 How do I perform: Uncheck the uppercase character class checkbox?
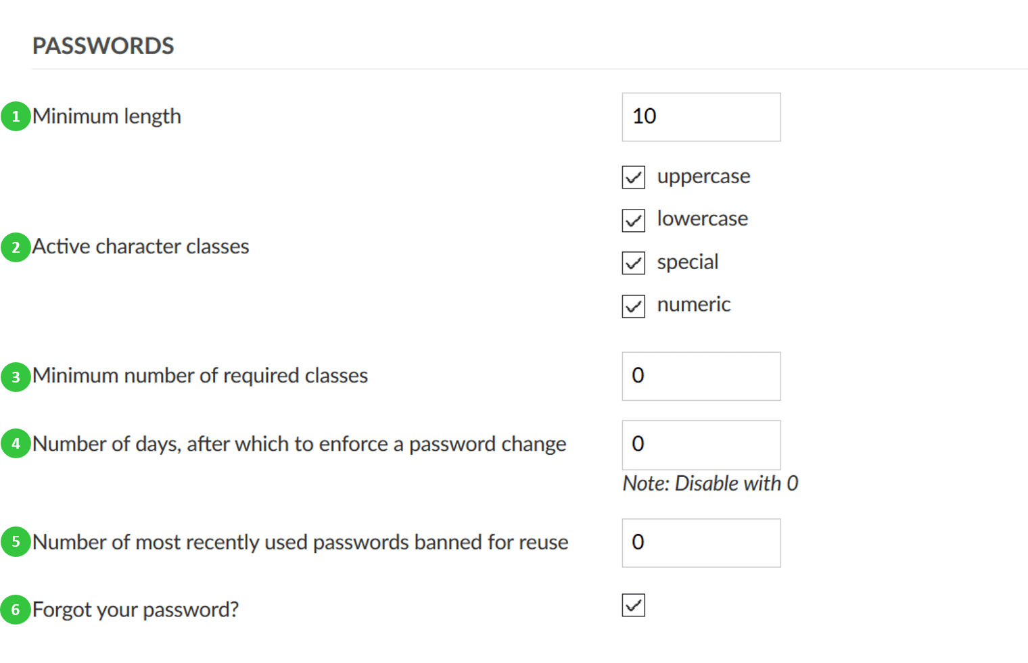(634, 178)
